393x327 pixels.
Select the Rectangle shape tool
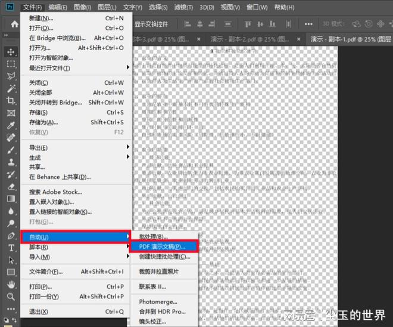pos(11,272)
